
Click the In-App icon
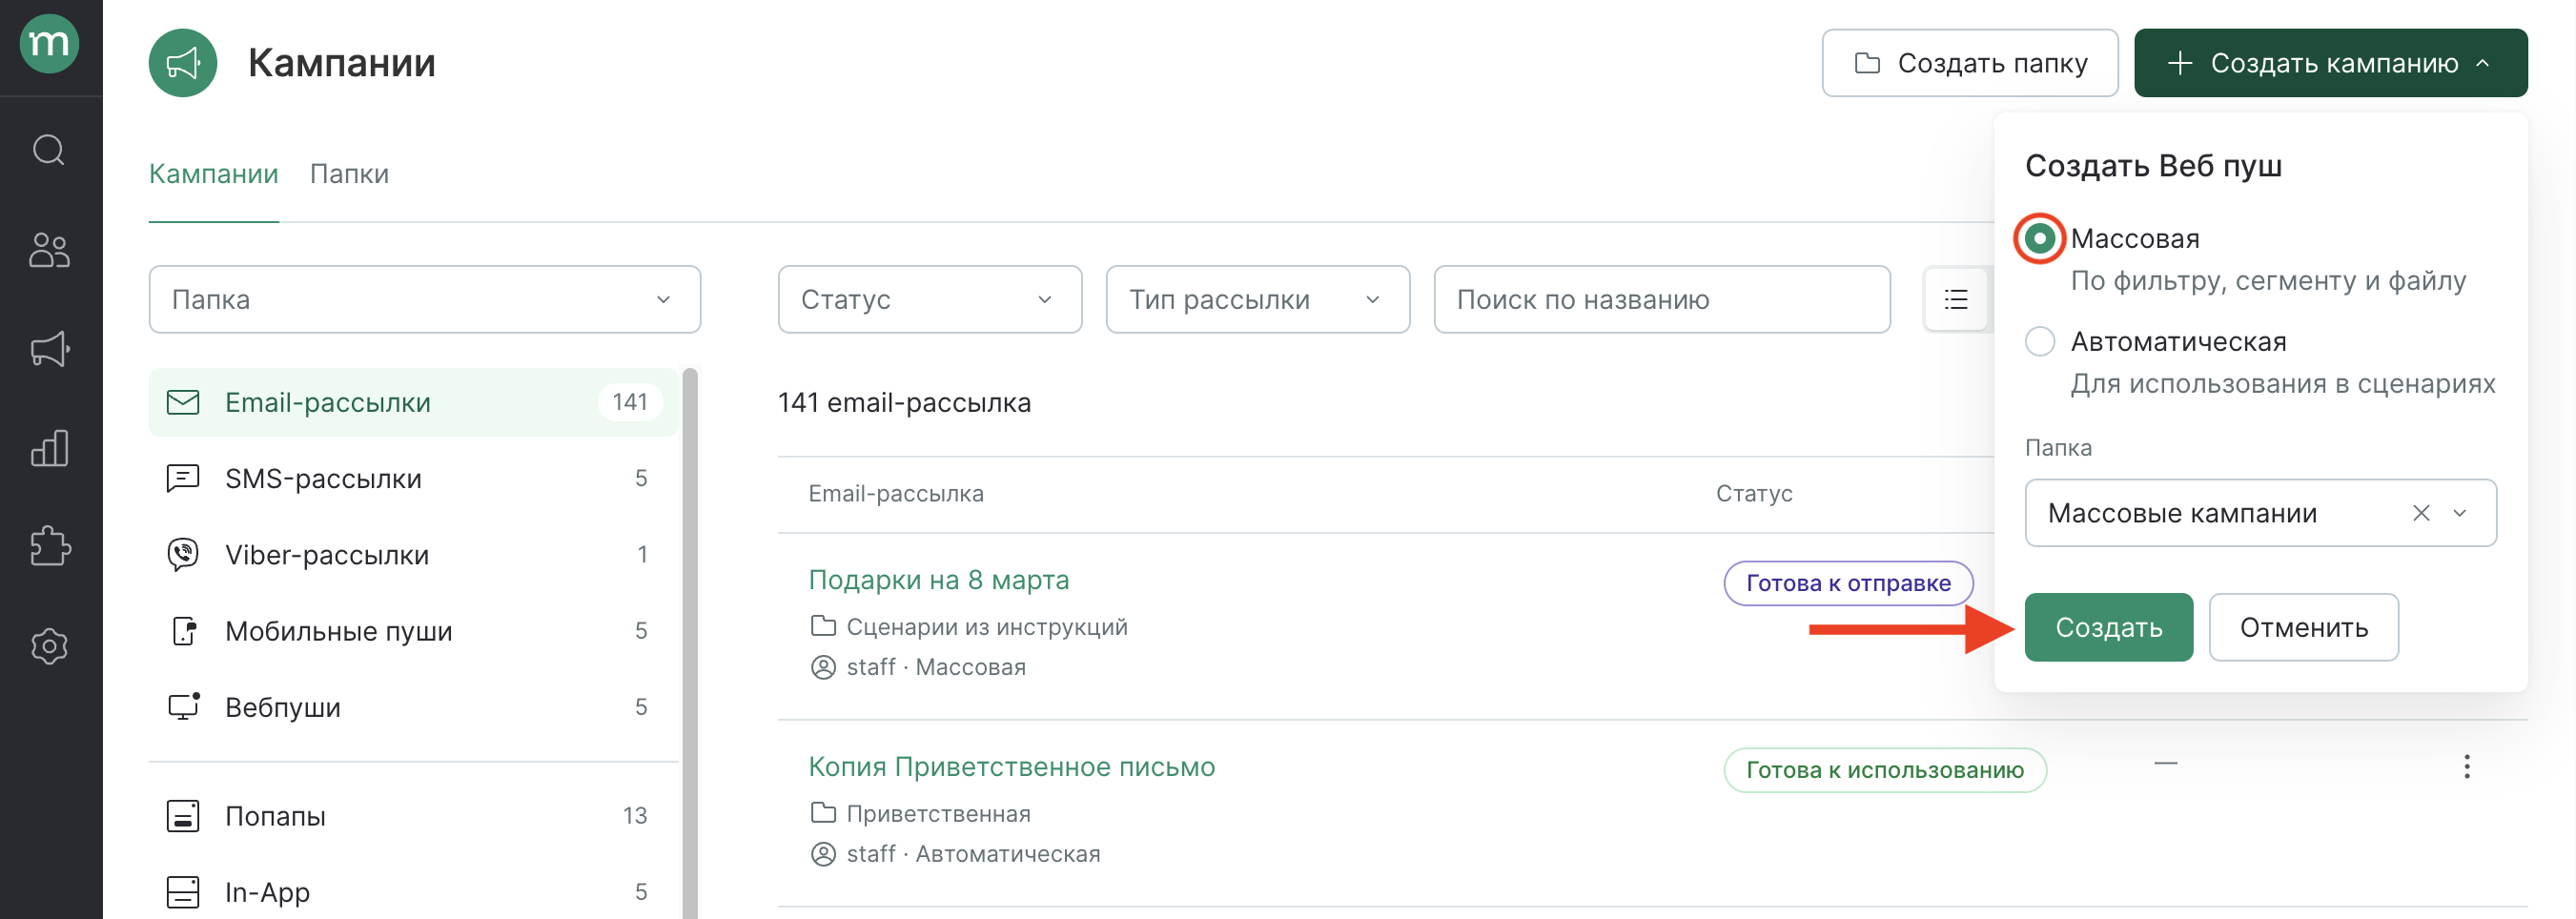183,891
